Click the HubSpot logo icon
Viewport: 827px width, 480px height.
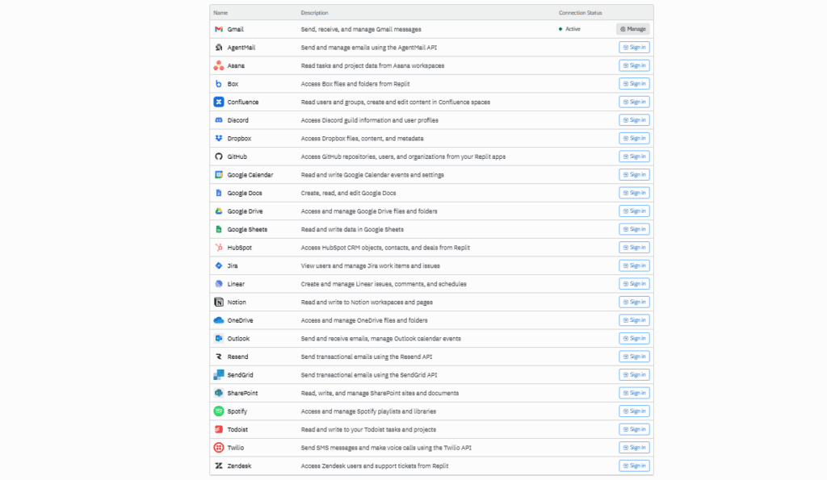(x=218, y=248)
